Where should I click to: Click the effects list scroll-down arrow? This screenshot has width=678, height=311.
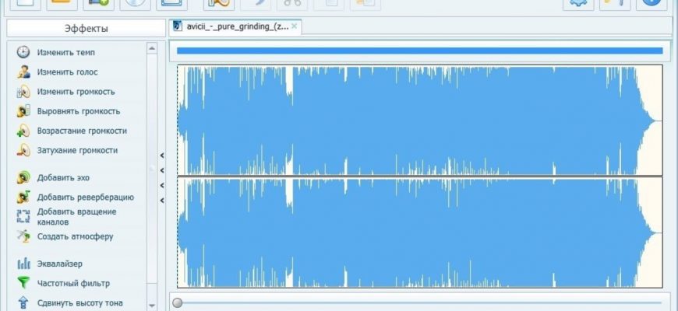point(152,306)
